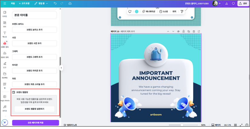Collapse the side panel with the arrow handle
This screenshot has width=250, height=129.
click(61, 68)
